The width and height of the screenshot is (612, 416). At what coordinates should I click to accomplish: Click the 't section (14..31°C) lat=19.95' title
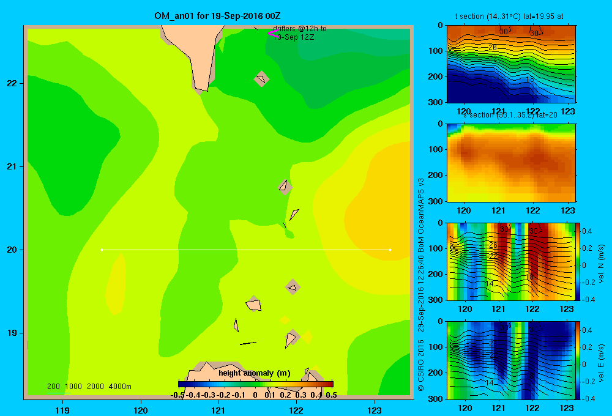[x=509, y=17]
